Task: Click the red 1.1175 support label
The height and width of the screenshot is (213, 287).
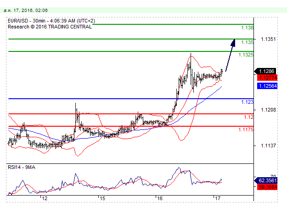Action: point(246,129)
